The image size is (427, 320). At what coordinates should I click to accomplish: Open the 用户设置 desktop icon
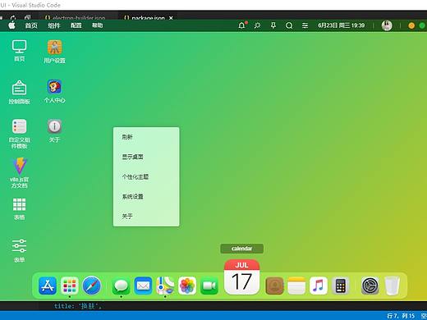click(x=54, y=52)
